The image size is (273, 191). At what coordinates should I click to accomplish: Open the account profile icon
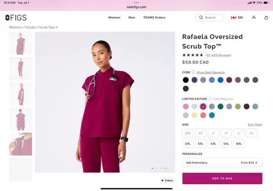(254, 18)
